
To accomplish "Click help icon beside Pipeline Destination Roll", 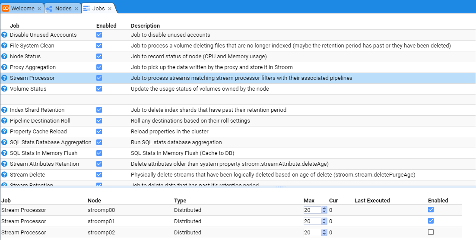I will 4,121.
